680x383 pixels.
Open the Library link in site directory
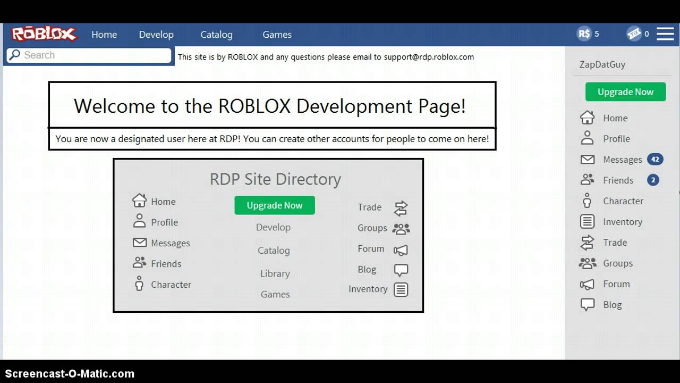pyautogui.click(x=275, y=273)
